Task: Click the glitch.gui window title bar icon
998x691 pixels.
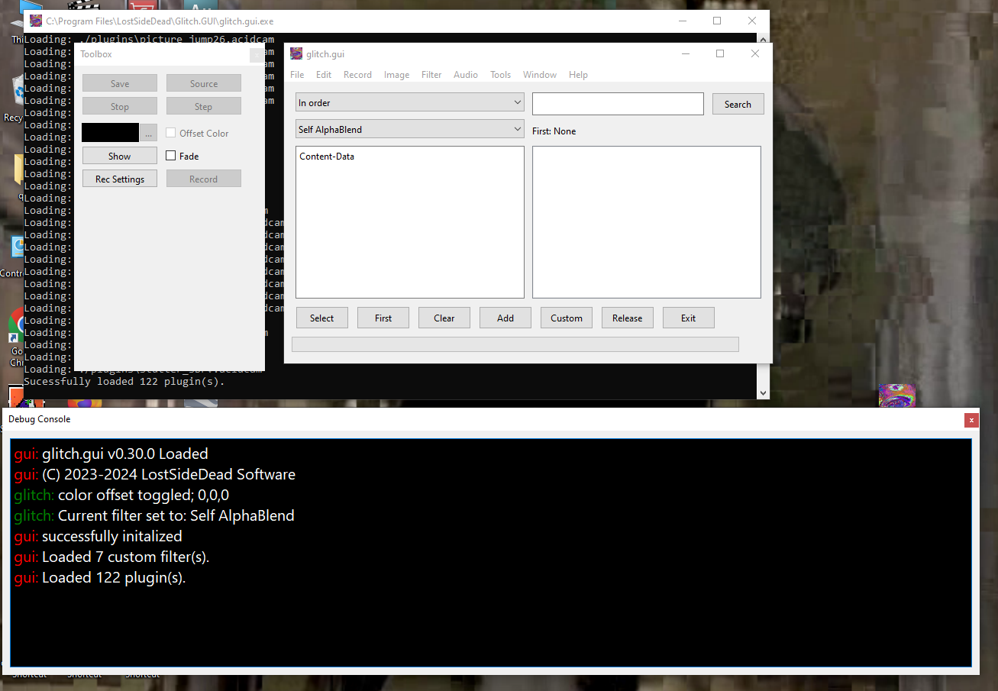Action: [296, 53]
